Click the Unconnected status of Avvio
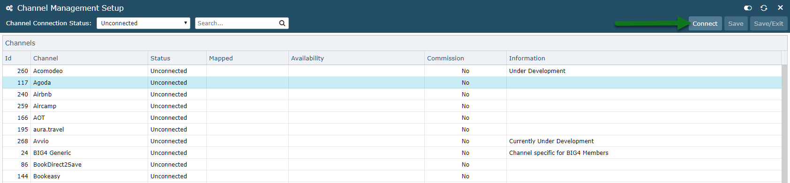The height and width of the screenshot is (183, 790). pos(169,141)
